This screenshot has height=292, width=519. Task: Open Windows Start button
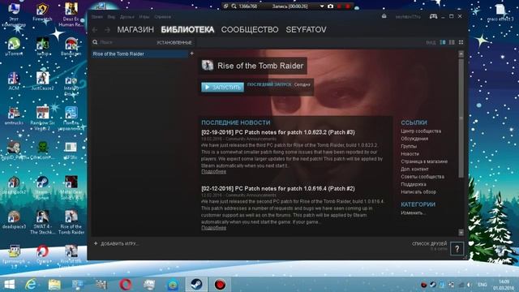point(9,285)
